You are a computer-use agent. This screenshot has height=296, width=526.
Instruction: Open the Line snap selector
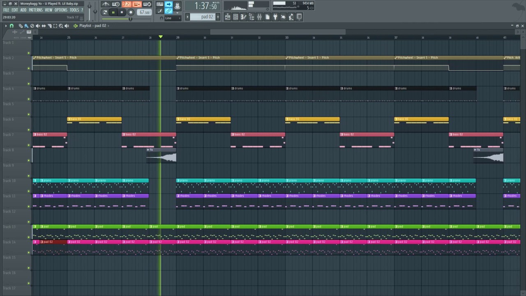(173, 18)
